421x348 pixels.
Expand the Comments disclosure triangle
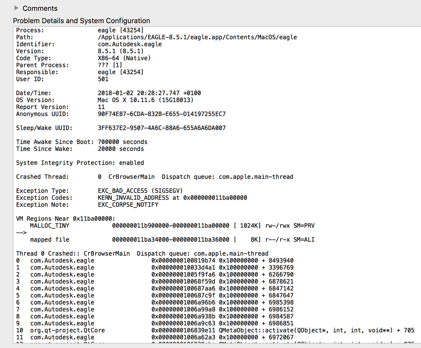16,8
